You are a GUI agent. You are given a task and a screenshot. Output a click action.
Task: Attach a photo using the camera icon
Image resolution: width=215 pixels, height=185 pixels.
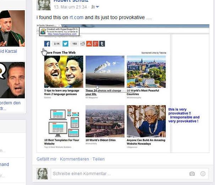coord(192,174)
